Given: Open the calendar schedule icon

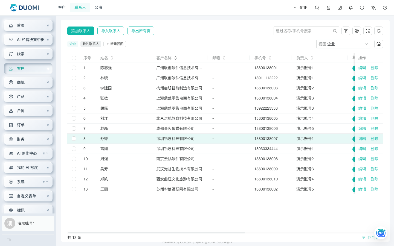Looking at the screenshot, I should [x=340, y=8].
